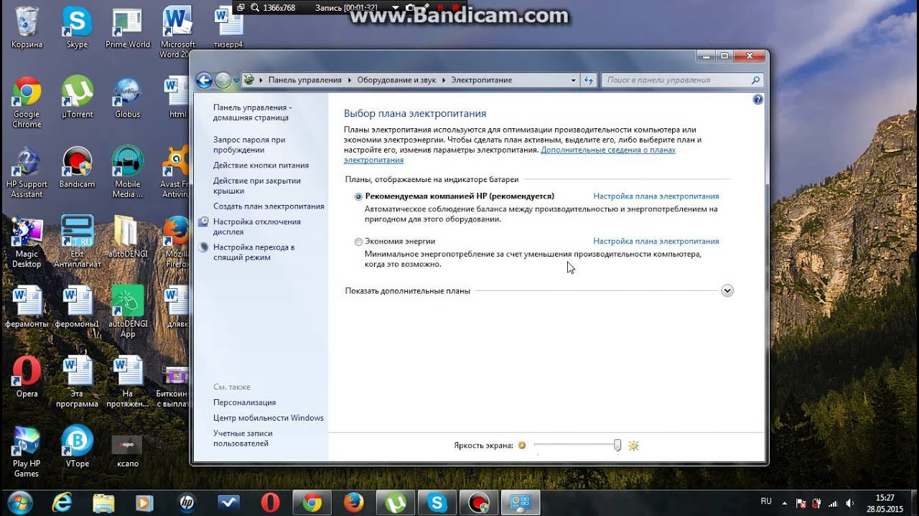
Task: Click Создать план электропитания
Action: pos(269,206)
